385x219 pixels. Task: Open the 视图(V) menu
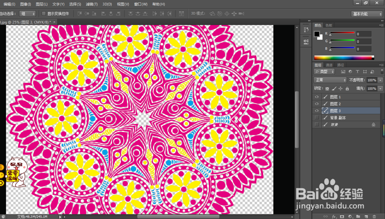123,4
